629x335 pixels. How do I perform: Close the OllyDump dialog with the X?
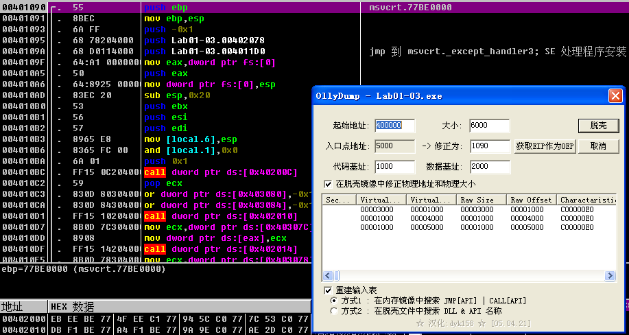(615, 95)
